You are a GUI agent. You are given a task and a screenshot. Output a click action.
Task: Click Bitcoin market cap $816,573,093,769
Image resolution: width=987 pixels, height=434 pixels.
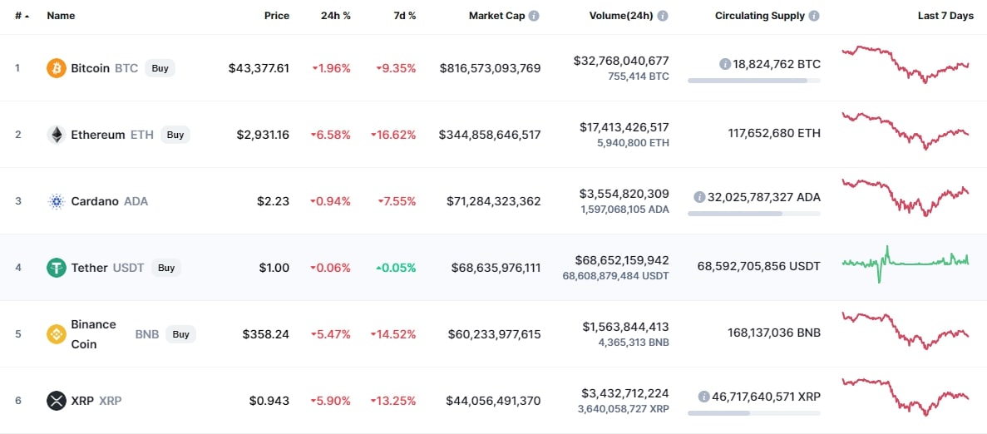[x=491, y=68]
